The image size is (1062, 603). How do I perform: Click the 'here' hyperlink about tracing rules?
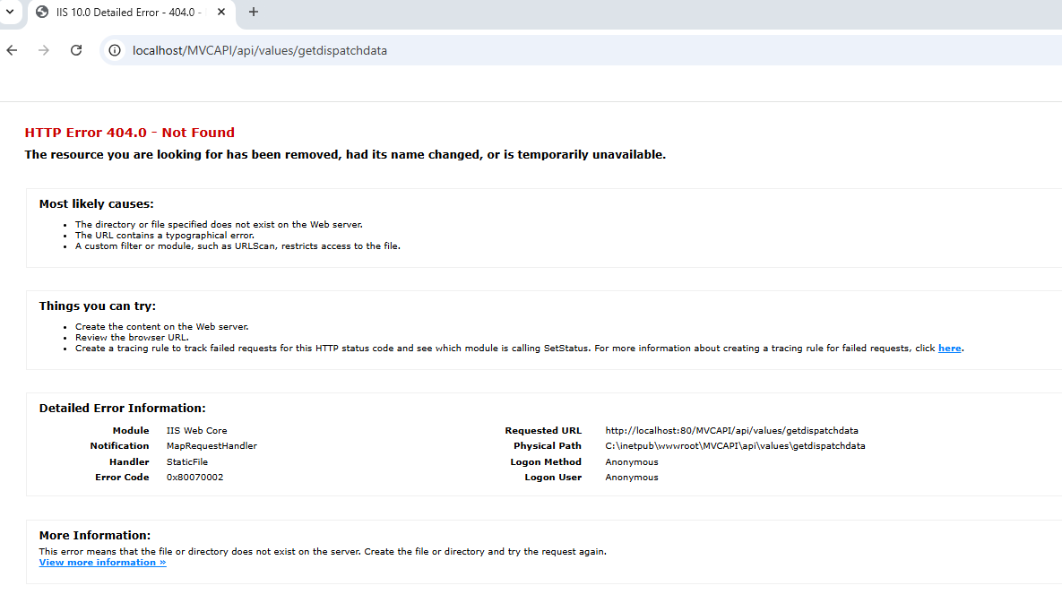click(x=949, y=348)
